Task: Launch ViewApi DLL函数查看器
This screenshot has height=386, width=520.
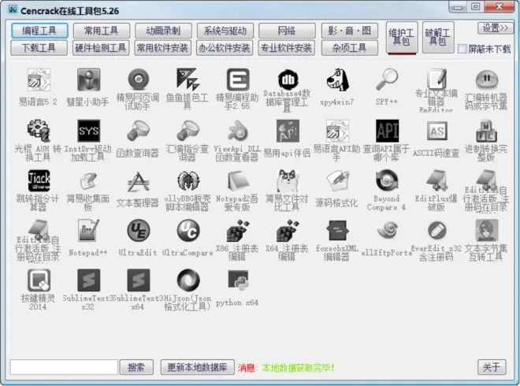Action: [x=237, y=131]
